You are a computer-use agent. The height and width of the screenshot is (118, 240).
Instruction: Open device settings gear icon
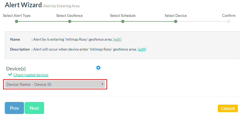[x=98, y=68]
